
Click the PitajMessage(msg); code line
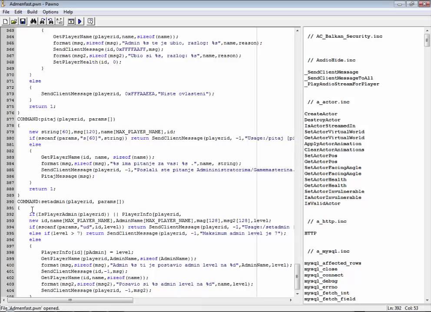(x=68, y=176)
